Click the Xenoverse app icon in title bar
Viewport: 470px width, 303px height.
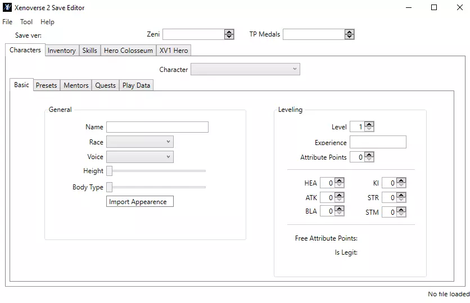point(8,7)
